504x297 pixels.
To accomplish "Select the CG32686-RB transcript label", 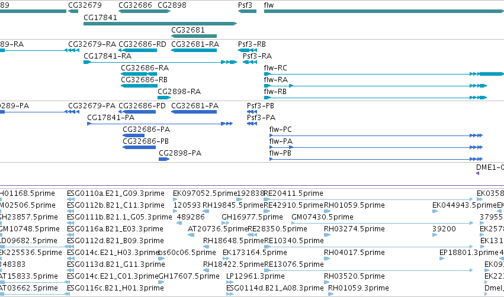I will coord(145,80).
